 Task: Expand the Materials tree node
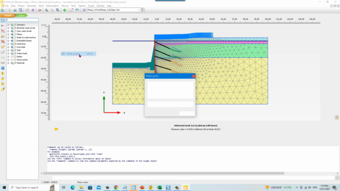(x=8, y=63)
